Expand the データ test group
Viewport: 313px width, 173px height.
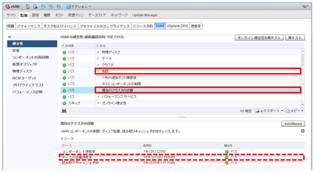pyautogui.click(x=98, y=58)
